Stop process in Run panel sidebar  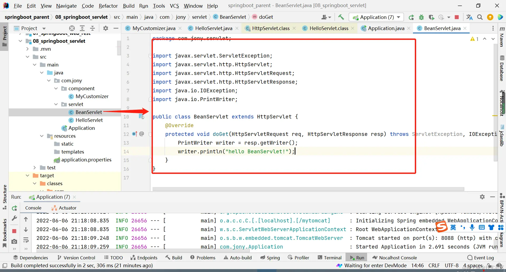point(14,231)
